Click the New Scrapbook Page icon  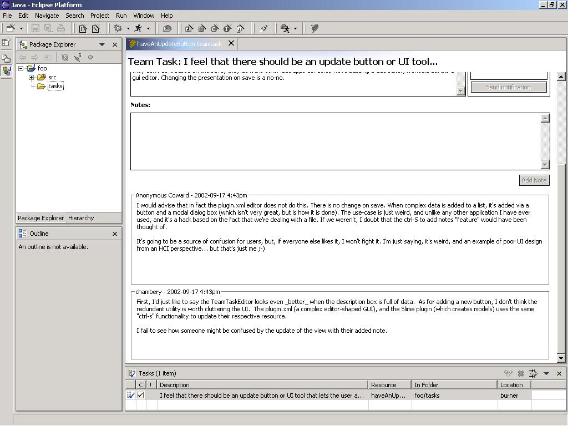pyautogui.click(x=241, y=28)
